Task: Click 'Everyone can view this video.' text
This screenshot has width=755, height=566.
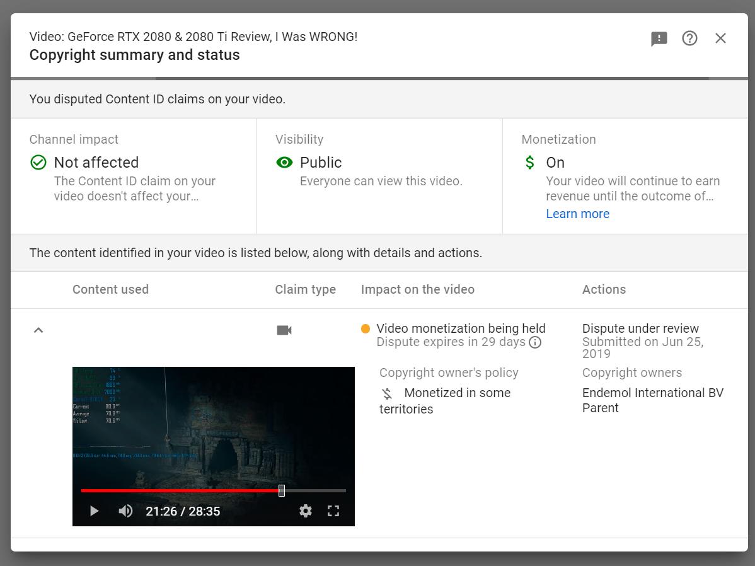Action: (x=381, y=181)
